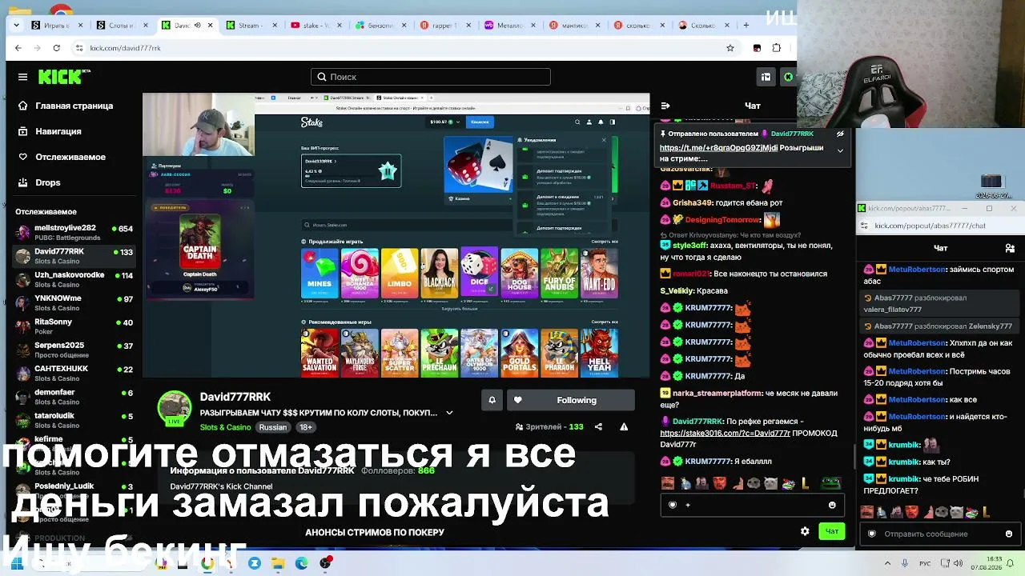1025x576 pixels.
Task: Open demonfaer followed channel
Action: [74, 396]
